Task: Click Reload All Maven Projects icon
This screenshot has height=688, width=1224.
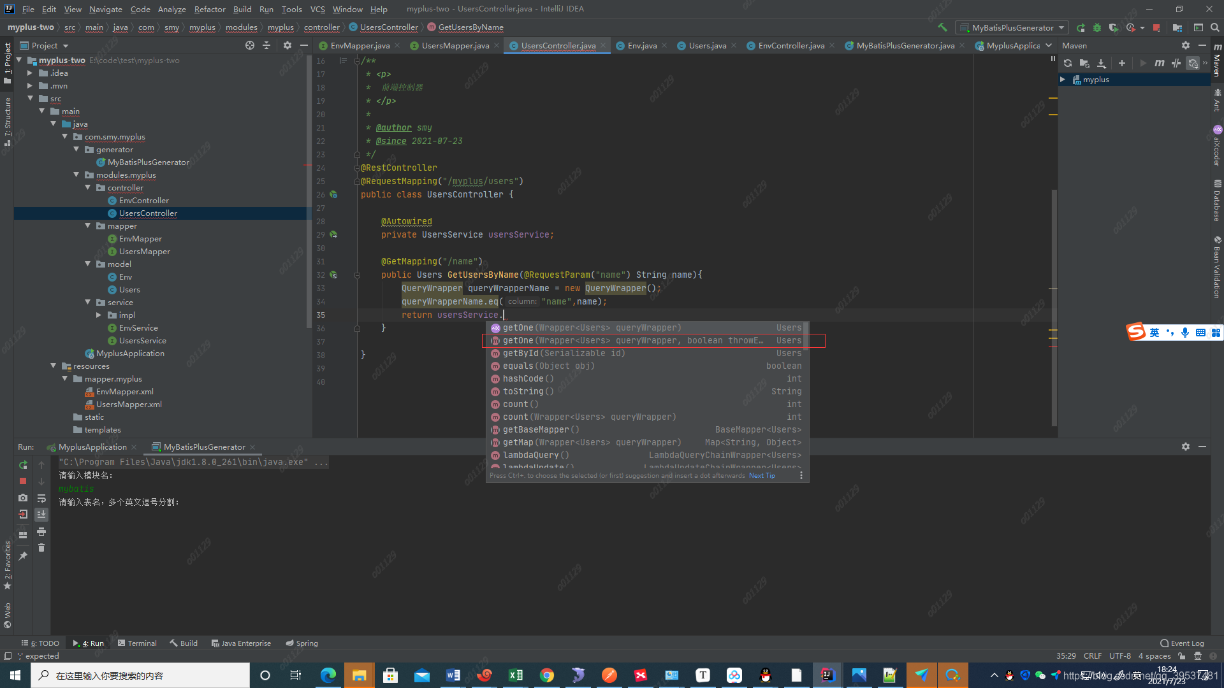Action: [x=1068, y=63]
